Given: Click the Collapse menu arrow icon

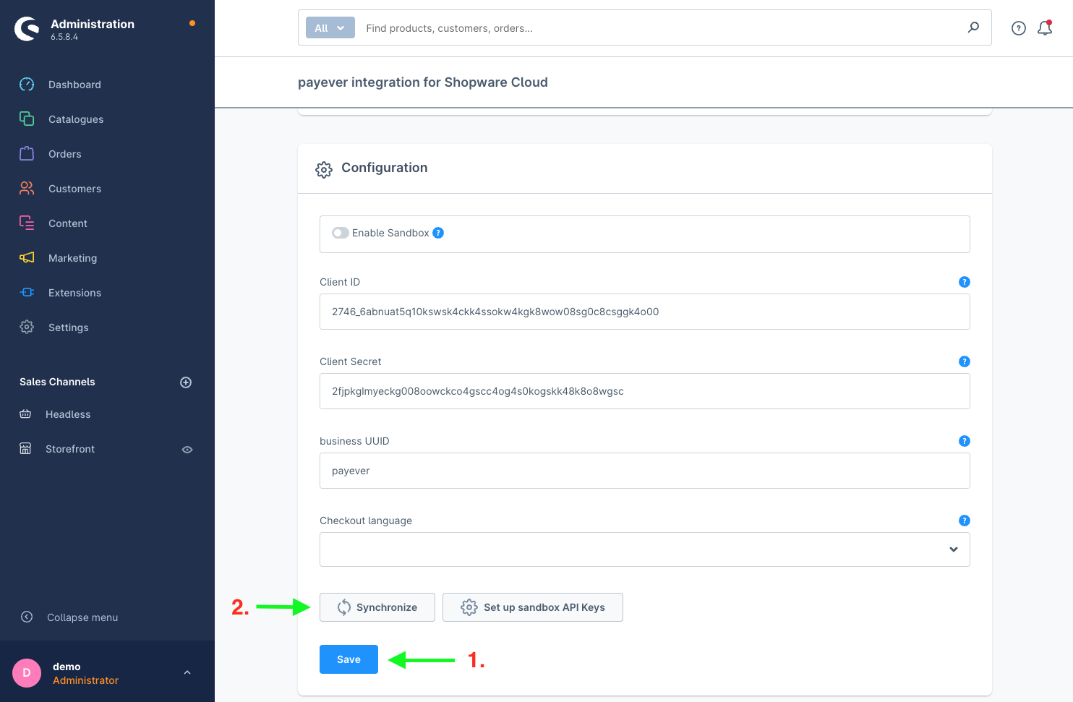Looking at the screenshot, I should (x=27, y=617).
